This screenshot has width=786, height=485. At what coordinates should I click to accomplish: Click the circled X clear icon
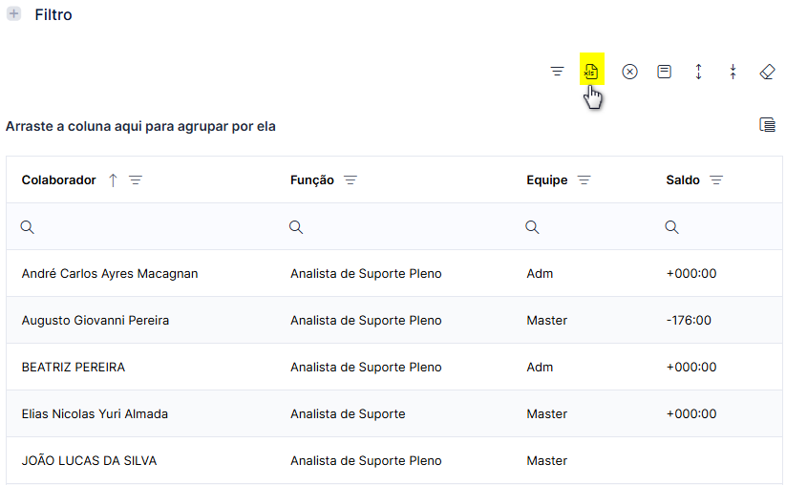coord(629,72)
